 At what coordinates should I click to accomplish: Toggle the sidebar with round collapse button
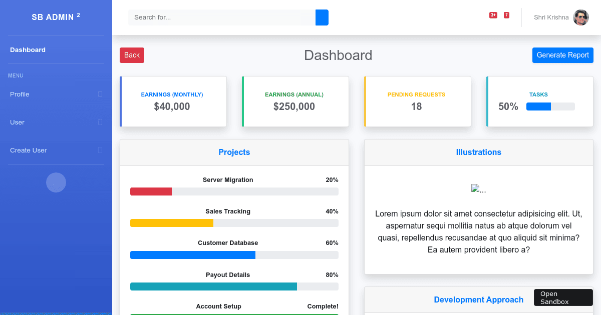pos(56,182)
